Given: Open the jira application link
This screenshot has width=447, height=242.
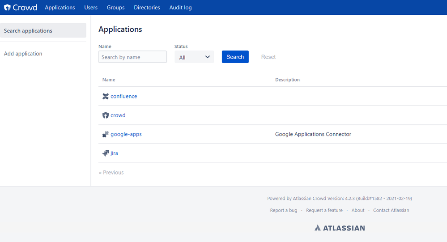Looking at the screenshot, I should point(114,153).
